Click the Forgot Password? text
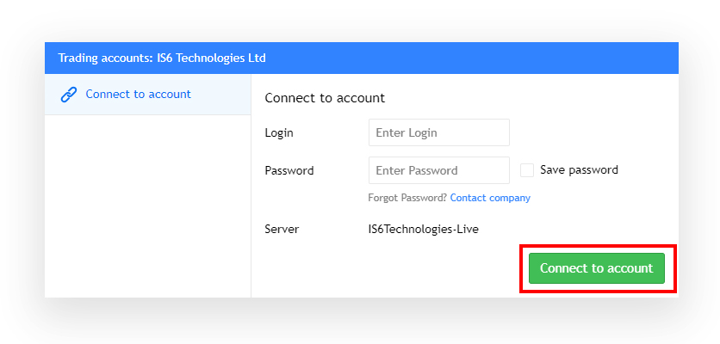720x344 pixels. click(407, 198)
